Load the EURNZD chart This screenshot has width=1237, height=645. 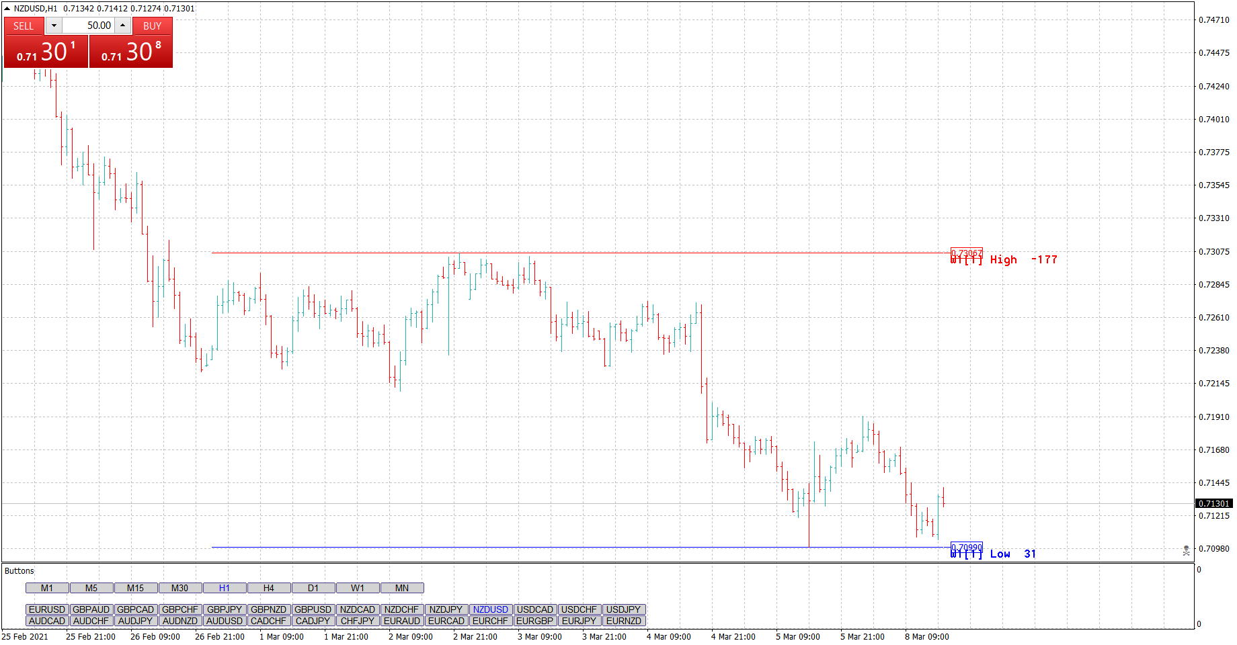point(624,621)
